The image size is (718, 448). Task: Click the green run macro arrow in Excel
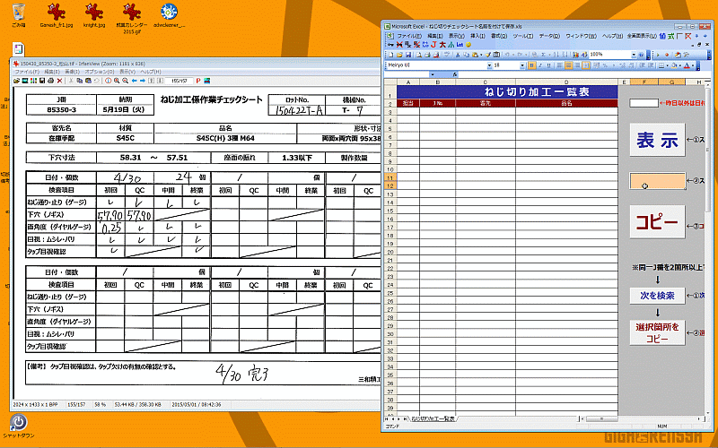[658, 55]
